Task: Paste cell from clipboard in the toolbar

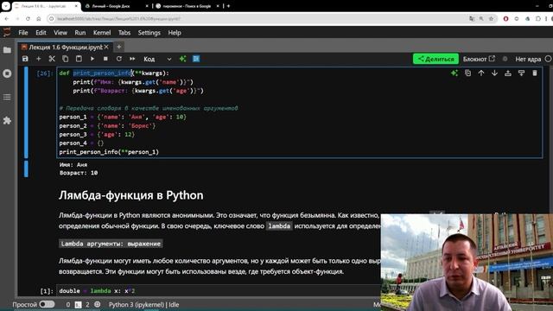Action: (x=79, y=59)
